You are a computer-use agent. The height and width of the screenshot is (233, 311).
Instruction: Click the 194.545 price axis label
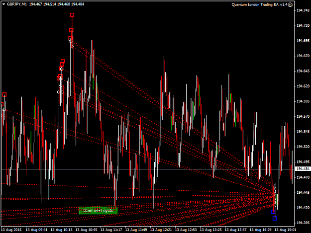pos(303,132)
